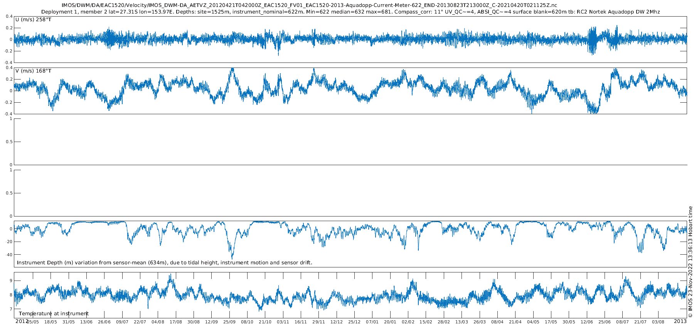Click the '13/03' date tick label
Viewport: 694px width, 328px height.
[462, 322]
